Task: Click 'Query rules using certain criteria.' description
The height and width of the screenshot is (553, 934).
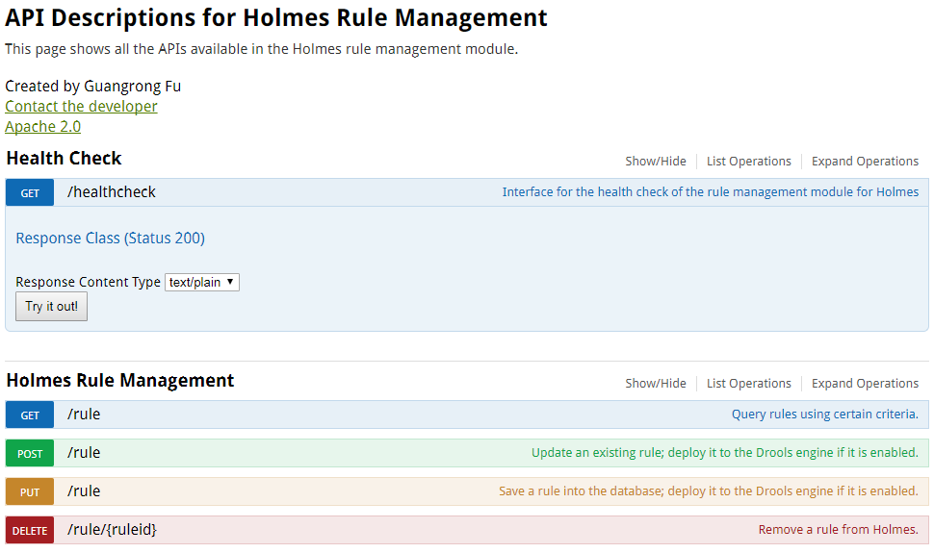Action: [x=825, y=415]
